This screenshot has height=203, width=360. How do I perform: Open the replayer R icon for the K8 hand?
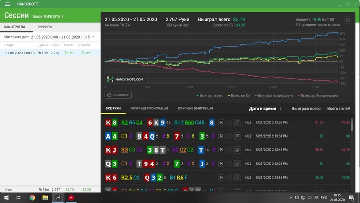tap(221, 122)
